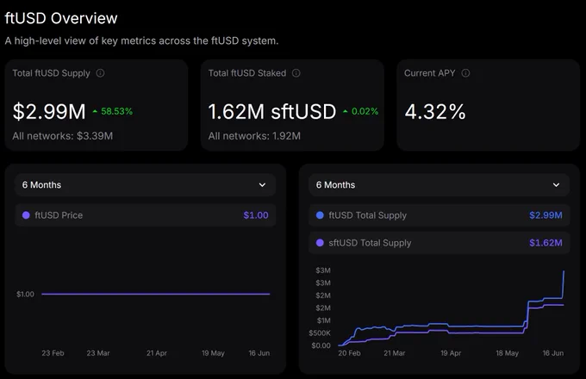Click the 23 Mar label on price chart axis
Screen dimensions: 586x379
[x=98, y=353]
